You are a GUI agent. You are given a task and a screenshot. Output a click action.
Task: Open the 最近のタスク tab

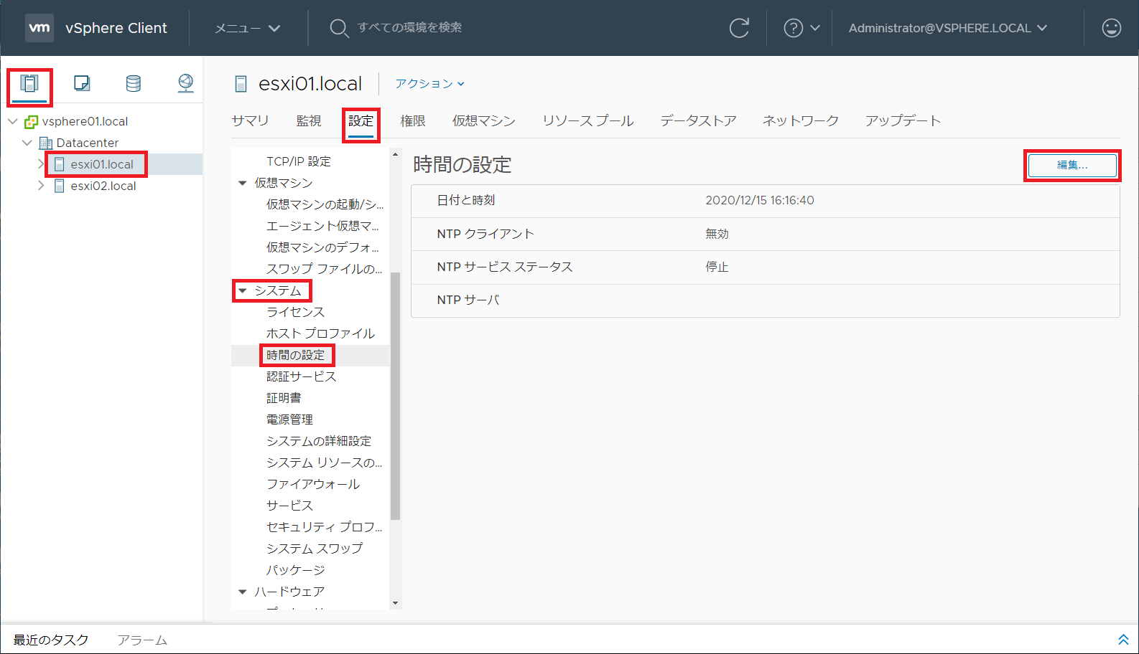pos(51,640)
